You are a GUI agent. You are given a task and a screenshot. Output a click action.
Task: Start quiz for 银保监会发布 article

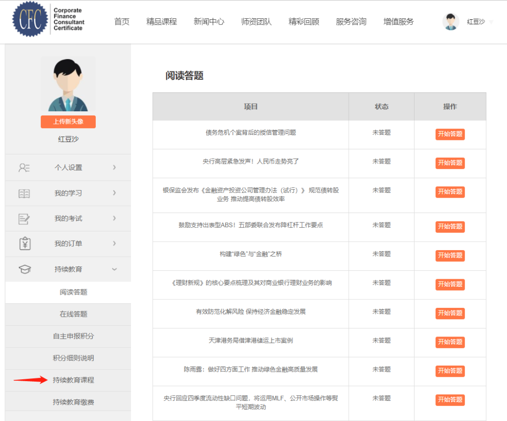pos(450,192)
